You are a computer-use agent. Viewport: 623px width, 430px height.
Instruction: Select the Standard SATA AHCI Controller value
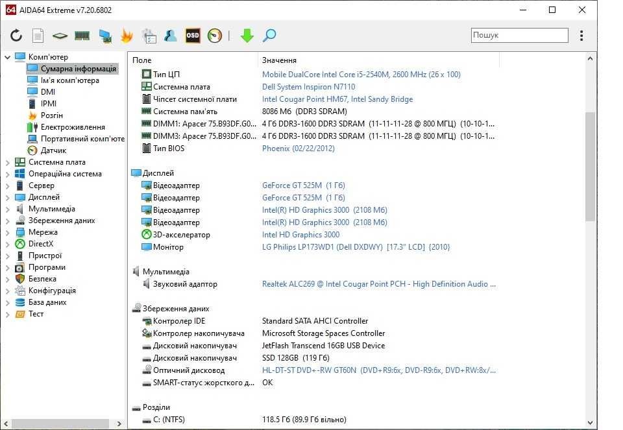[315, 321]
